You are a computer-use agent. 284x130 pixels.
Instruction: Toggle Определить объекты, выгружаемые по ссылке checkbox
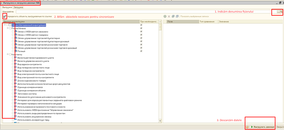point(5,16)
